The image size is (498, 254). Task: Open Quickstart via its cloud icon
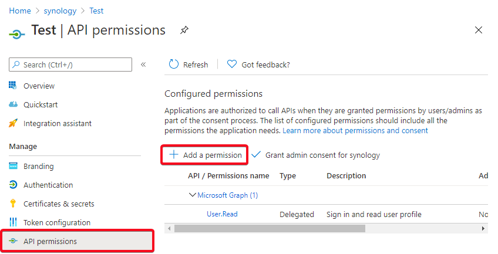(x=13, y=104)
